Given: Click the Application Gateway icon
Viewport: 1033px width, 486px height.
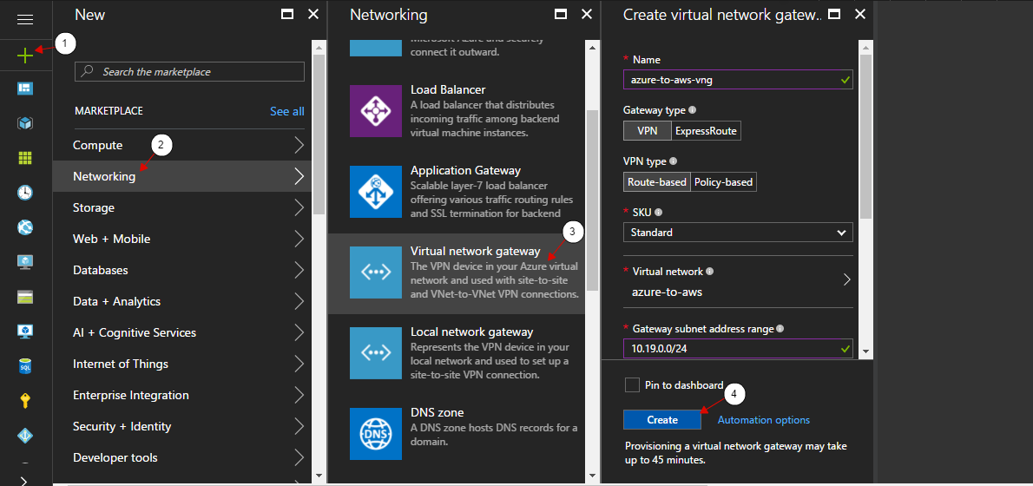Looking at the screenshot, I should coord(376,191).
